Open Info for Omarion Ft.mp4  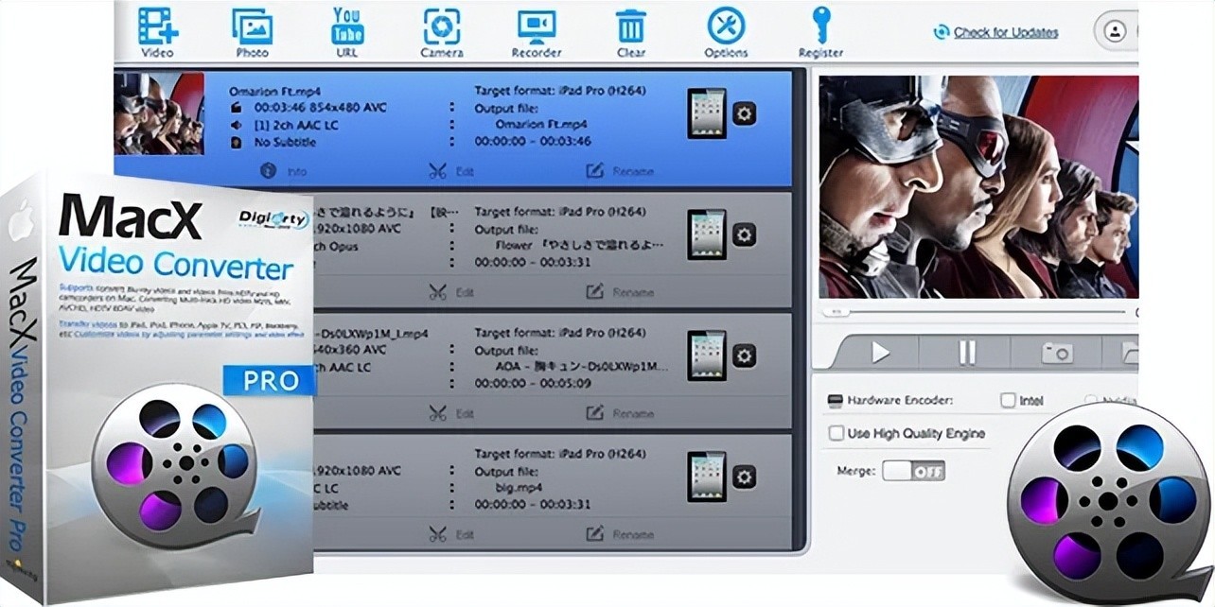click(x=285, y=171)
